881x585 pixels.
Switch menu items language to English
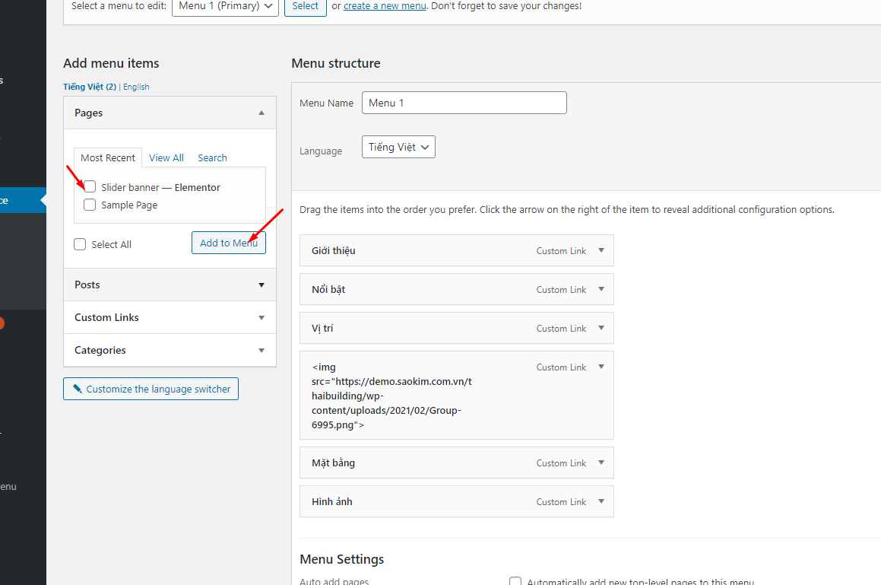[136, 87]
